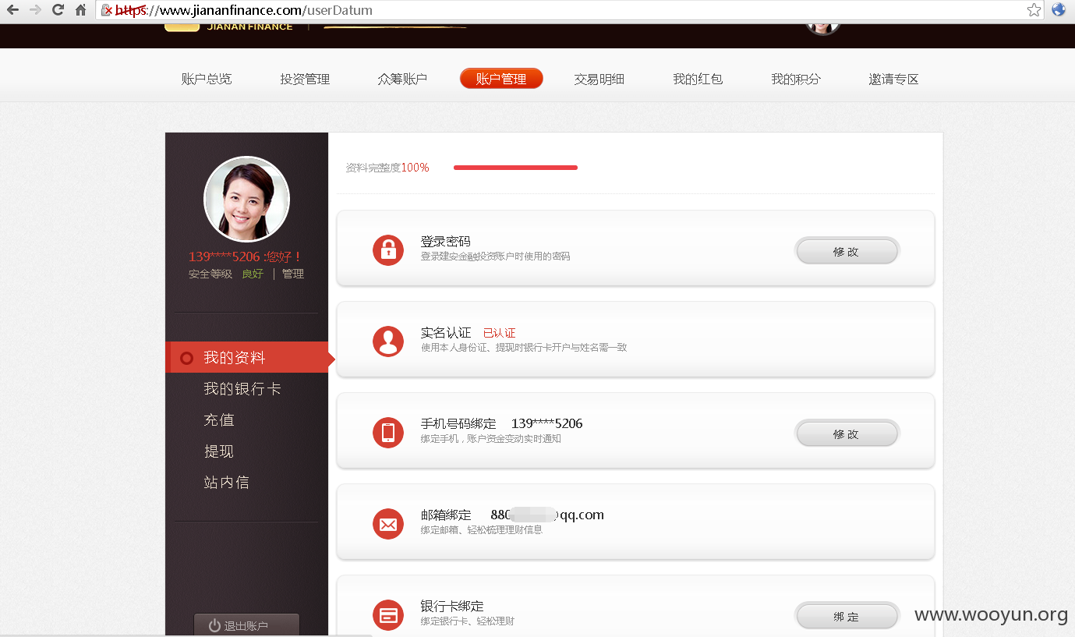
Task: Click 绑定 button for bank card
Action: click(847, 617)
